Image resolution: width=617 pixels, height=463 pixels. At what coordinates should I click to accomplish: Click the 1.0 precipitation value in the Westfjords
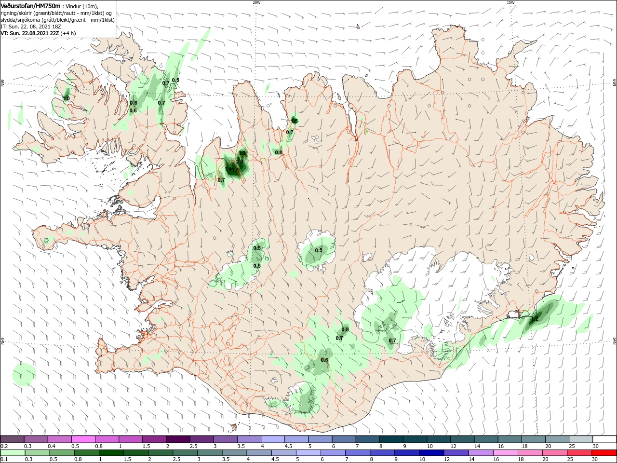[66, 98]
